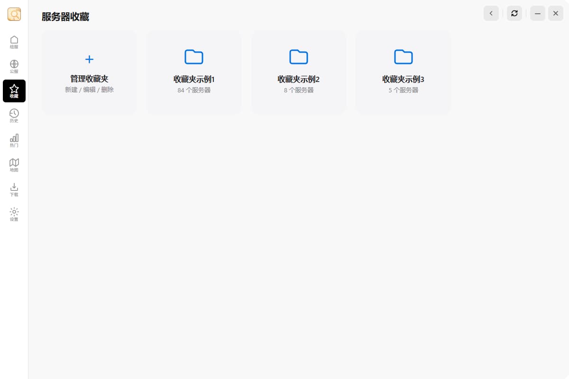Open the 公服 globe section

click(x=14, y=66)
